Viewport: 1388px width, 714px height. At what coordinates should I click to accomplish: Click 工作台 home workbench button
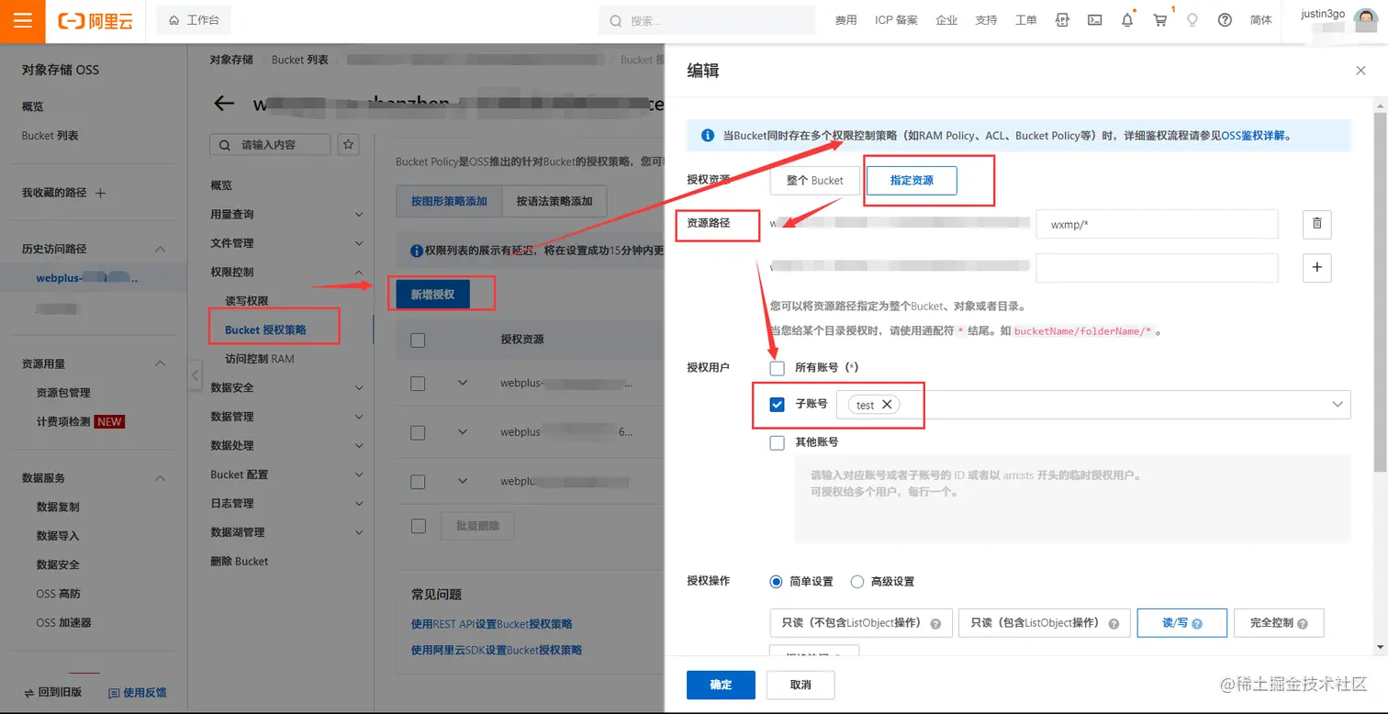194,20
